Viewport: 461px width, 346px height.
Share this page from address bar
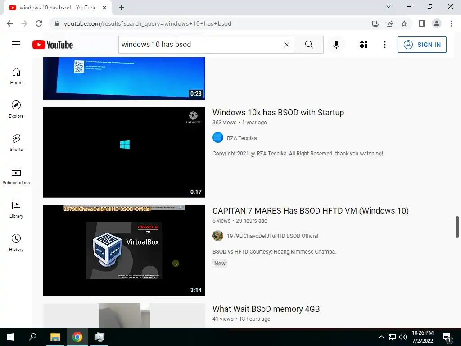click(x=390, y=23)
